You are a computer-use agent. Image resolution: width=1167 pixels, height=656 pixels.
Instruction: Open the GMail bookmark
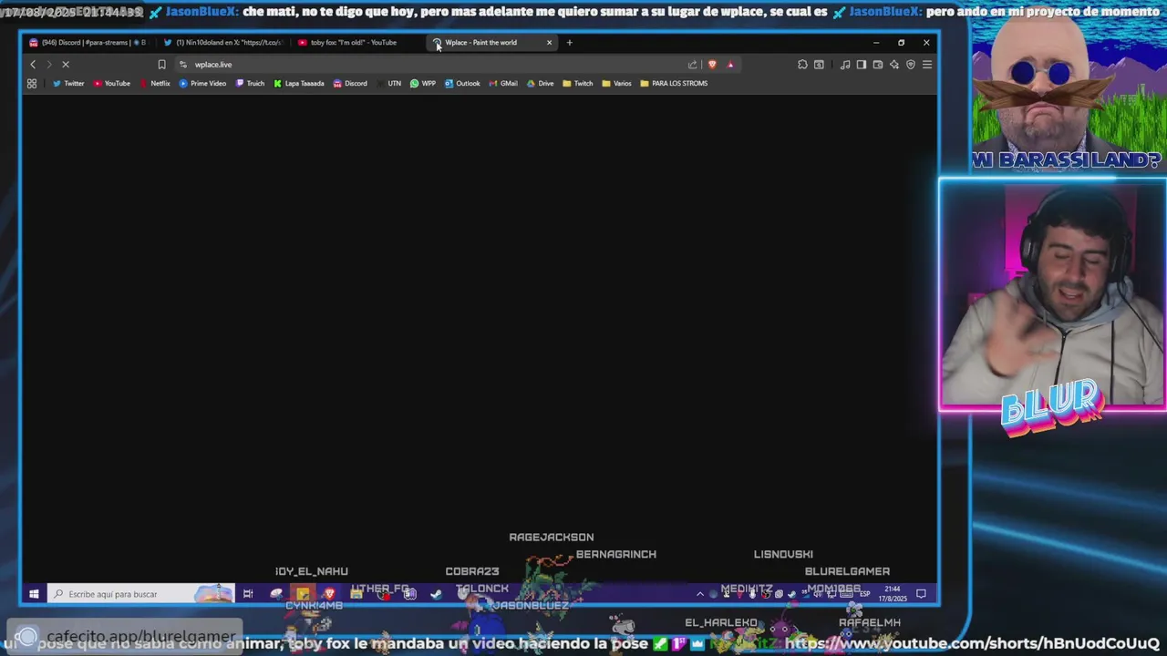coord(503,84)
